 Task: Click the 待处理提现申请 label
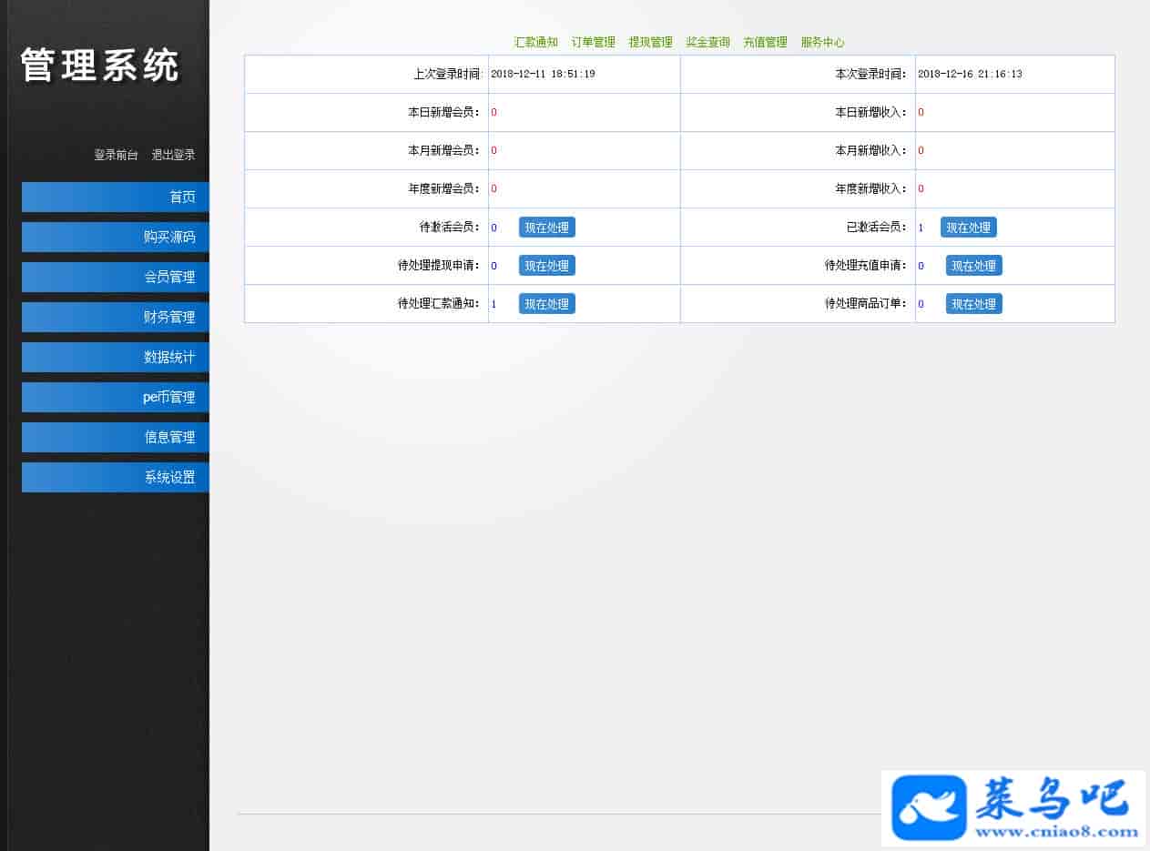point(439,265)
